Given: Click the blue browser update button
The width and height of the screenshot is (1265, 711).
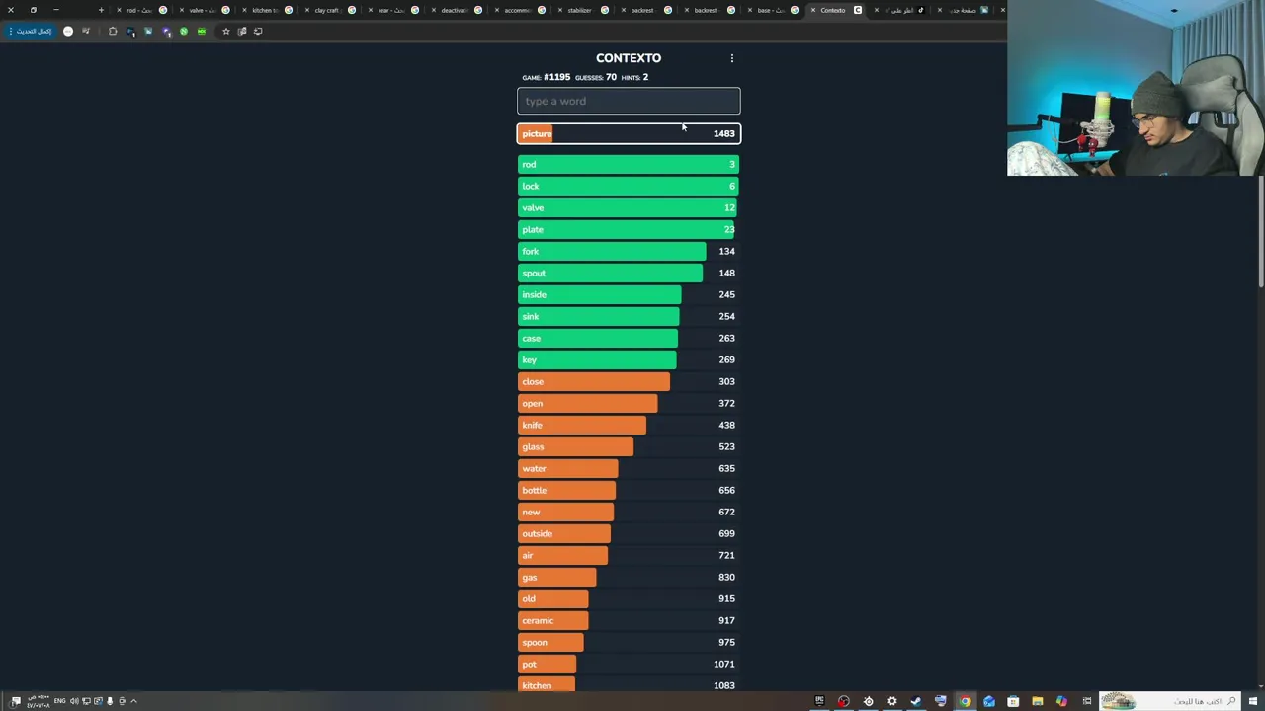Looking at the screenshot, I should tap(32, 31).
